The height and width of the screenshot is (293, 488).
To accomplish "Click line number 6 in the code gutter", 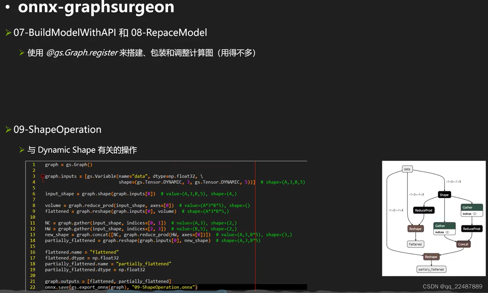I will pos(34,194).
